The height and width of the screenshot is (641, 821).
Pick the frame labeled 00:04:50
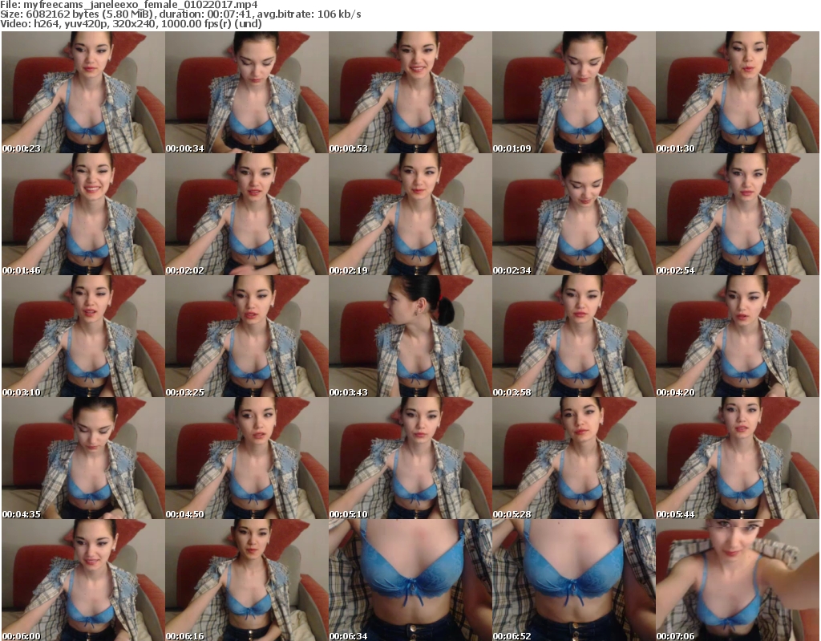[x=247, y=458]
